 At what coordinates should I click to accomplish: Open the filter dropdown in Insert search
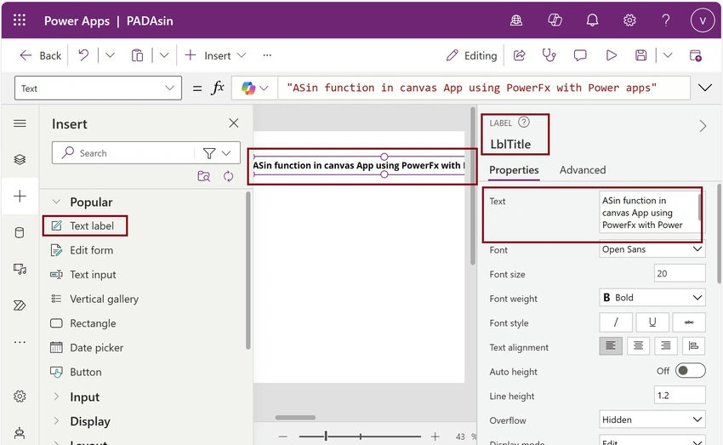tap(217, 153)
